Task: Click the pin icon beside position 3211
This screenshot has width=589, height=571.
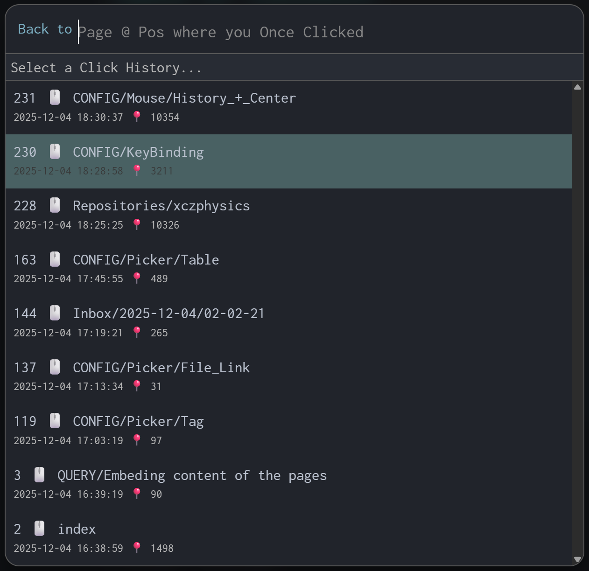Action: [137, 171]
